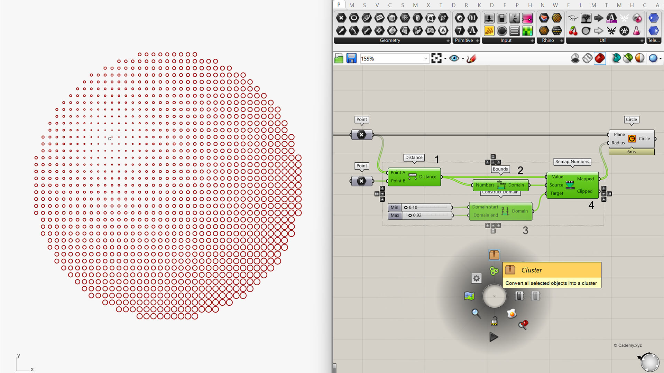The width and height of the screenshot is (664, 373).
Task: Turn off preview with the grey no-preview icon
Action: (575, 58)
